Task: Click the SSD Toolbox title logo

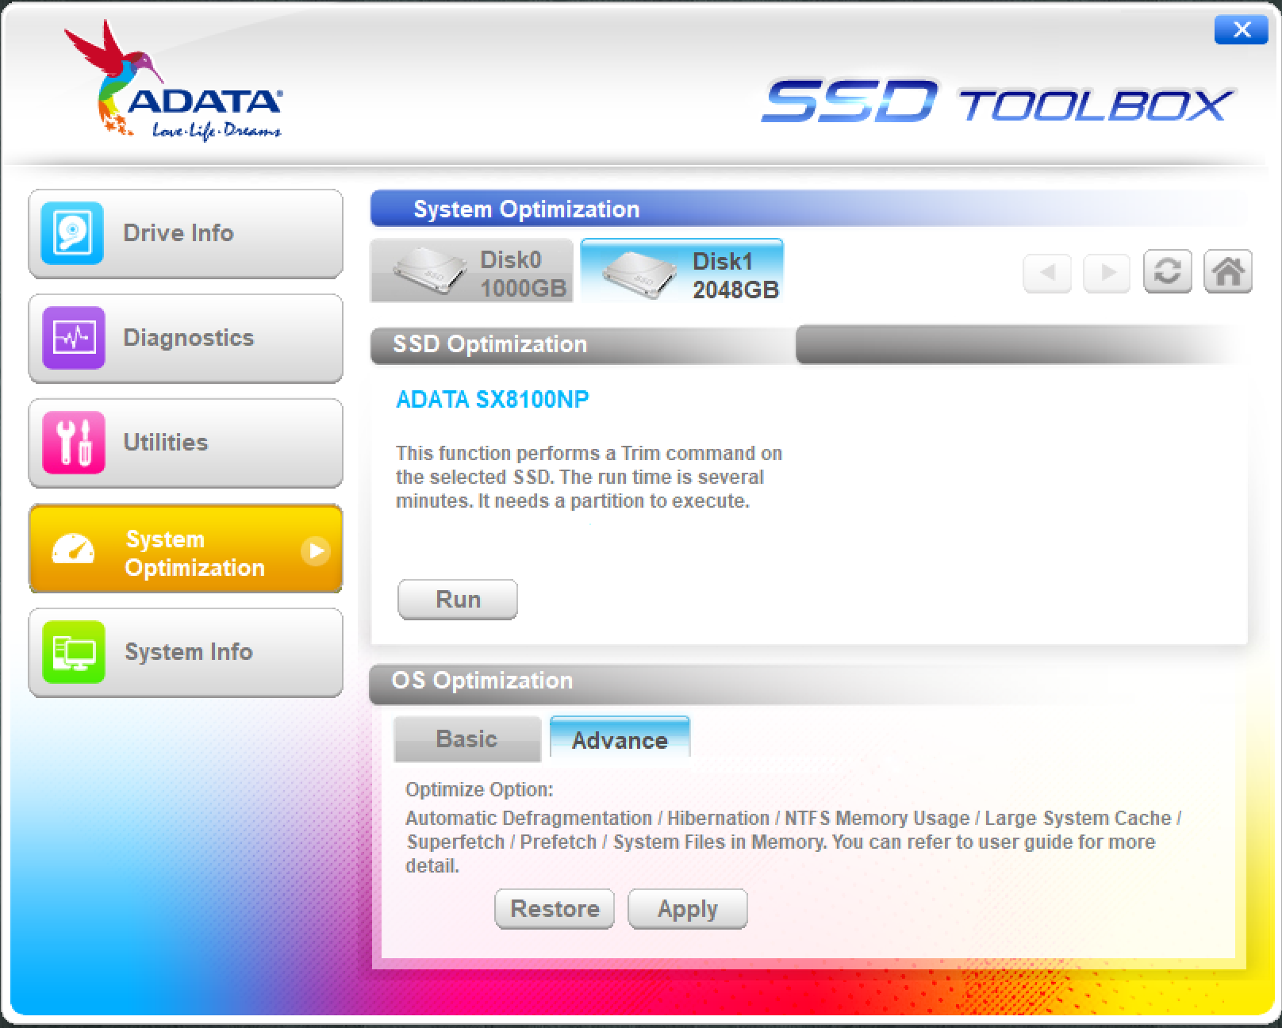Action: click(x=998, y=102)
